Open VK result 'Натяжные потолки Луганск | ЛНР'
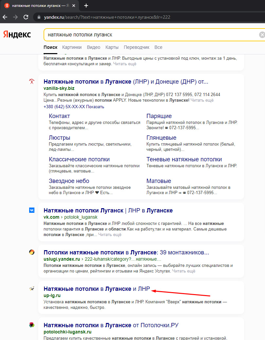265x340 pixels. pos(108,210)
